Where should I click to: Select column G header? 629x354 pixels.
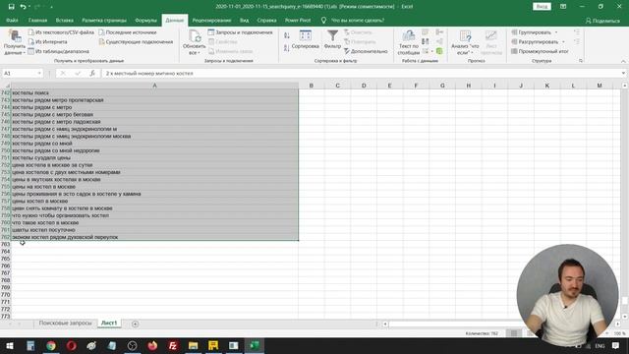[442, 86]
